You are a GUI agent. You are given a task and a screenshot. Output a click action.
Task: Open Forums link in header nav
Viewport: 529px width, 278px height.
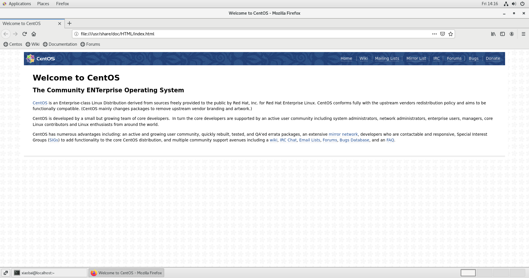click(x=454, y=58)
